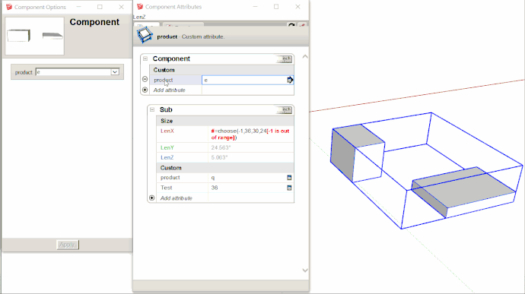Screen dimensions: 525x294
Task: Click the LenX formula cell with error
Action: [x=250, y=134]
